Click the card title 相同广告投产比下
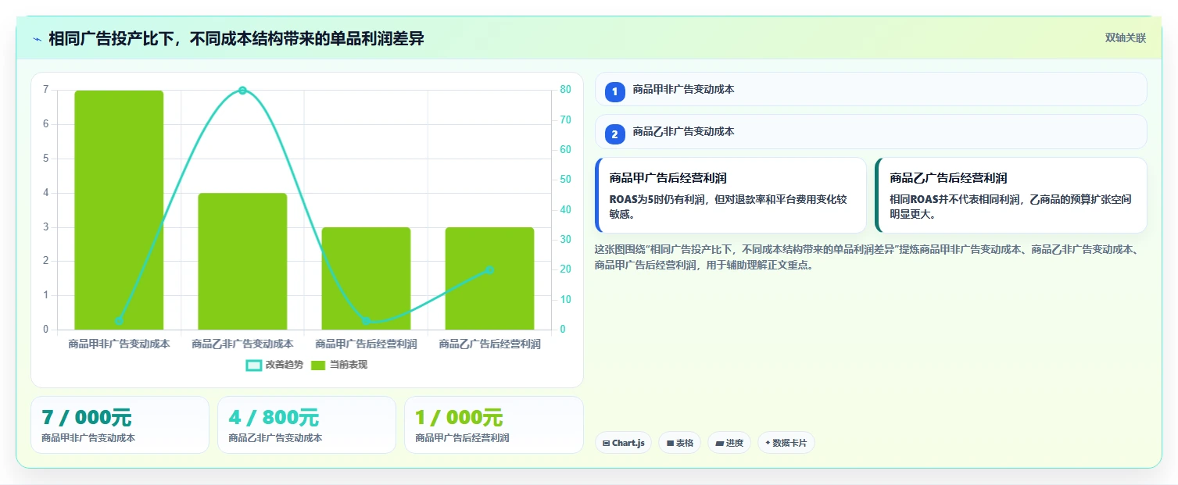The image size is (1178, 485). (236, 38)
